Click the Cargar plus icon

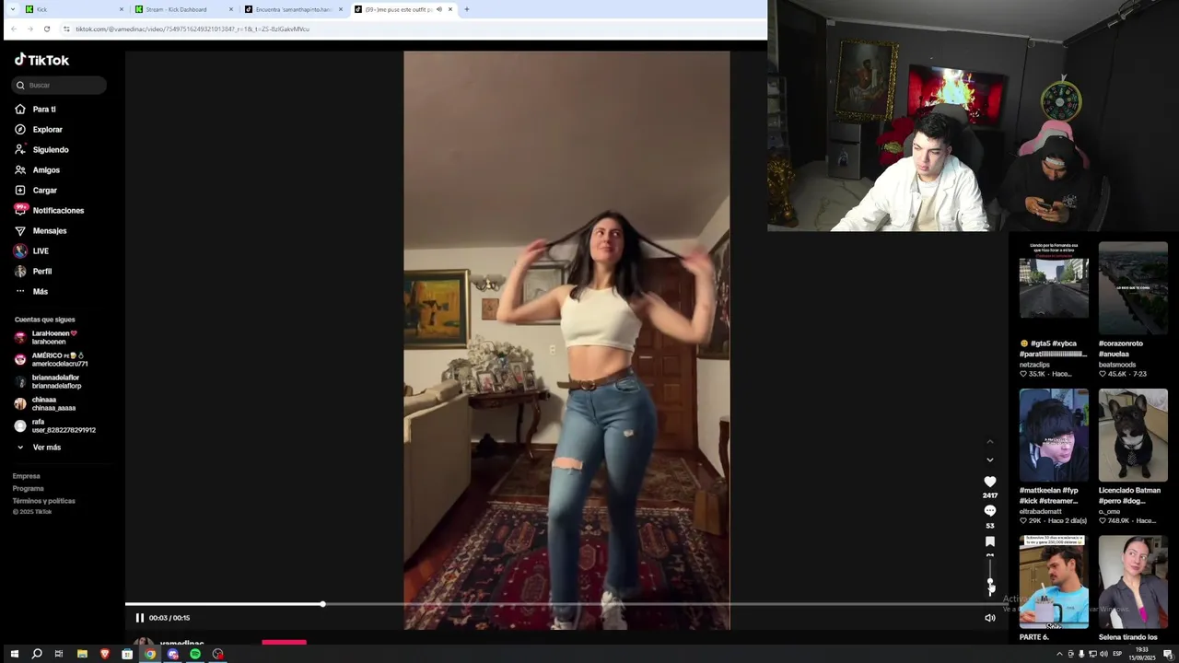[20, 191]
